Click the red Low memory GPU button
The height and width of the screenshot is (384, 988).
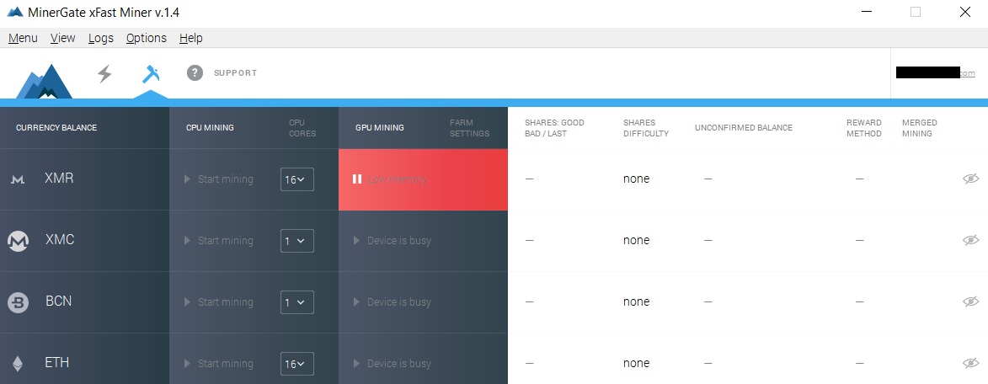(x=423, y=179)
